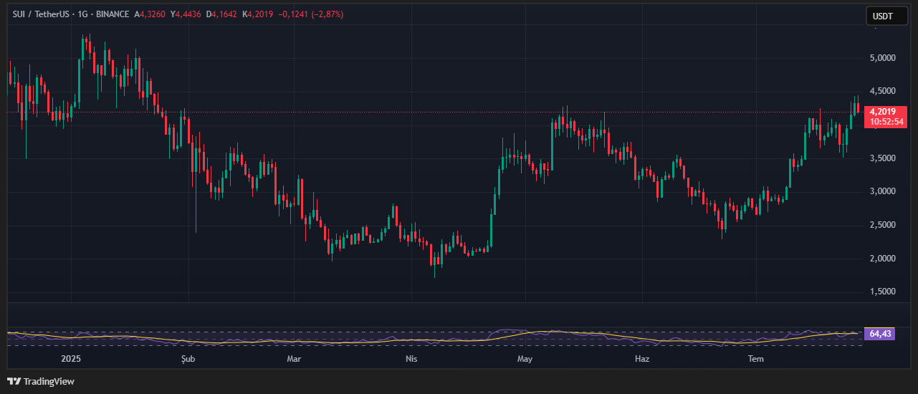Select the Şub month on time axis

click(188, 358)
